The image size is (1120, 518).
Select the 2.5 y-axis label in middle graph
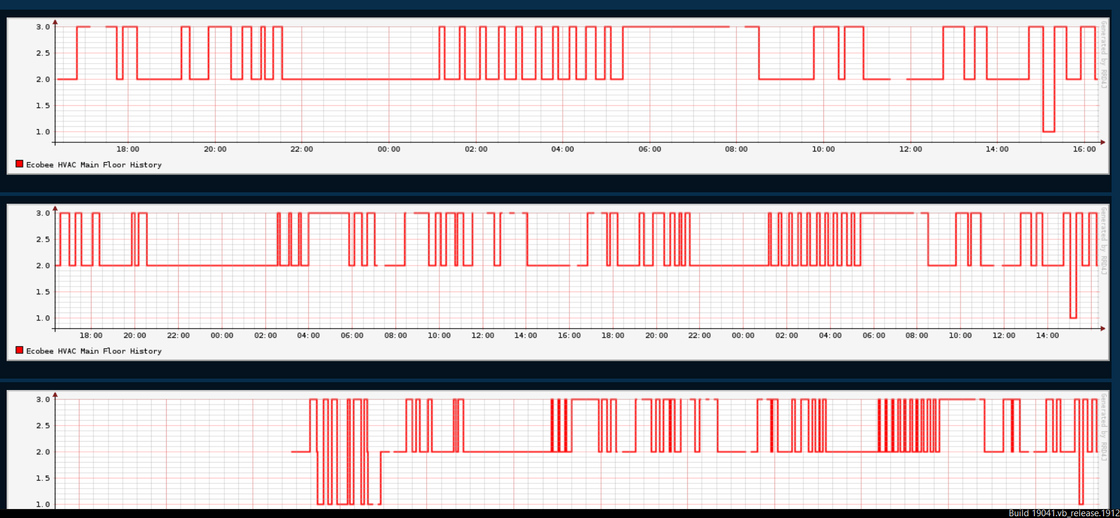43,239
